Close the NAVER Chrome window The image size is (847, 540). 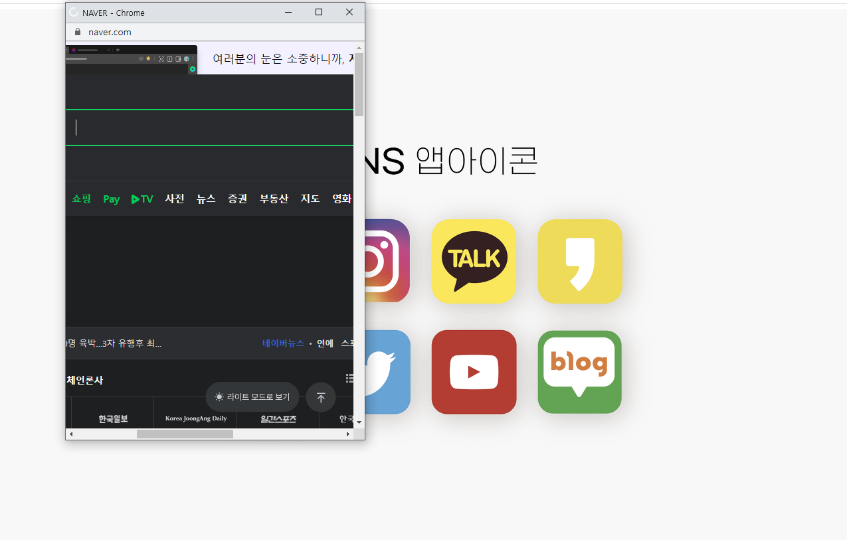click(349, 12)
